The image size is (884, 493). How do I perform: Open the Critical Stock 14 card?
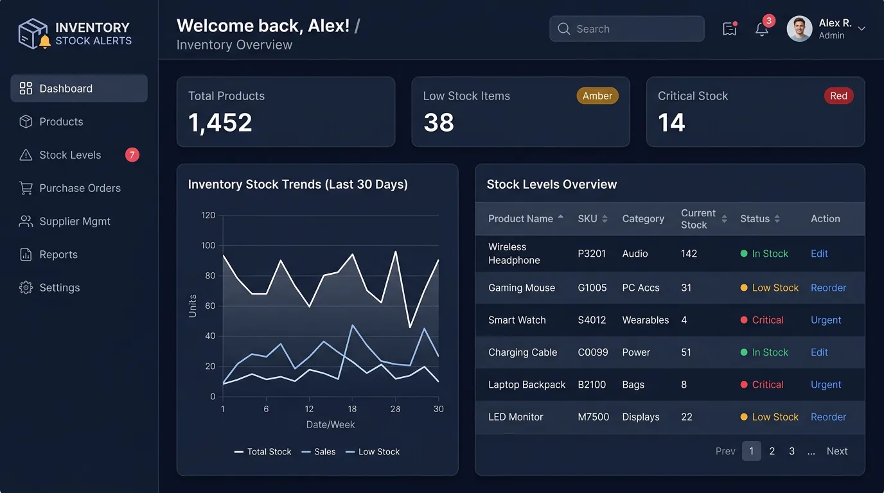click(756, 112)
